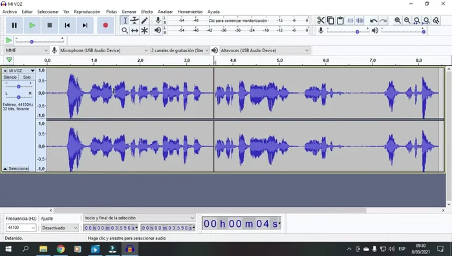Select the Draw pencil tool
The height and width of the screenshot is (256, 452).
point(144,21)
